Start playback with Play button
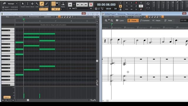The image size is (188, 106). tap(78, 5)
